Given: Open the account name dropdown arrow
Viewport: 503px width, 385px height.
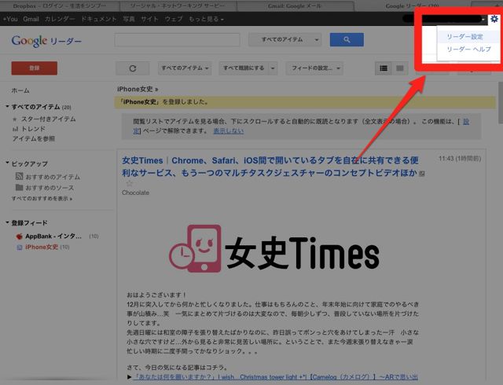Looking at the screenshot, I should click(483, 20).
